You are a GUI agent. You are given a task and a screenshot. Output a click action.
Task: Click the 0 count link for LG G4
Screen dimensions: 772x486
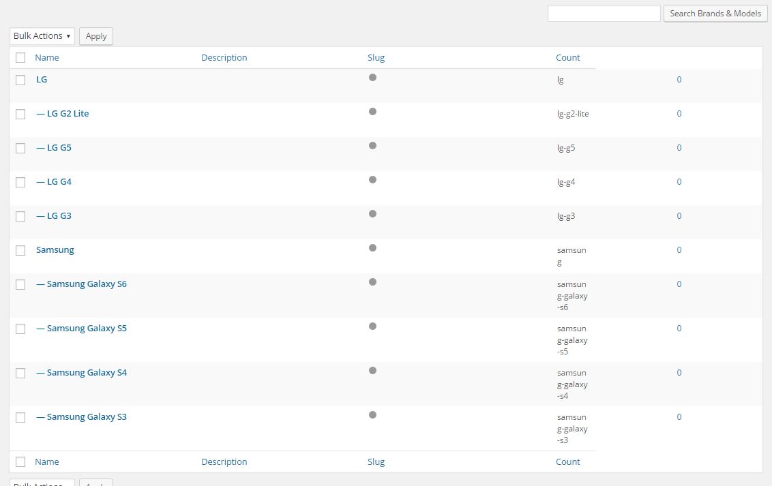tap(679, 181)
